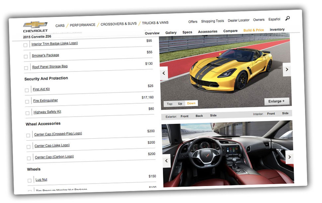Tick the Smoker's Package checkbox
Image resolution: width=322 pixels, height=203 pixels.
[x=26, y=56]
